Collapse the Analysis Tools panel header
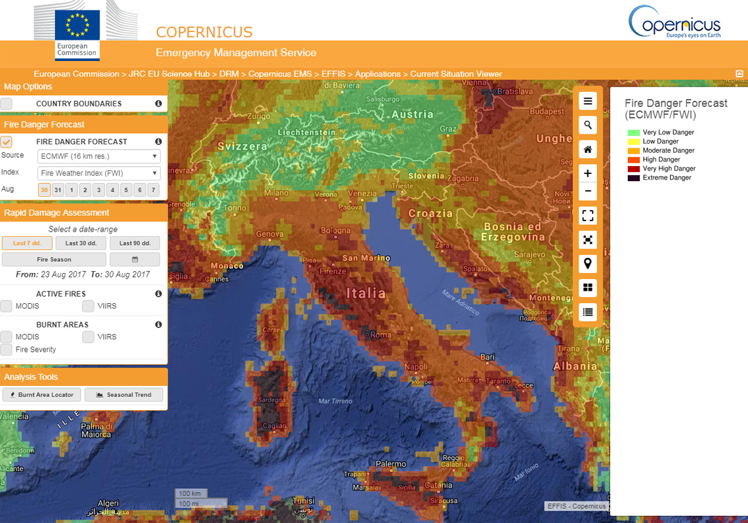This screenshot has width=748, height=523. coord(83,377)
